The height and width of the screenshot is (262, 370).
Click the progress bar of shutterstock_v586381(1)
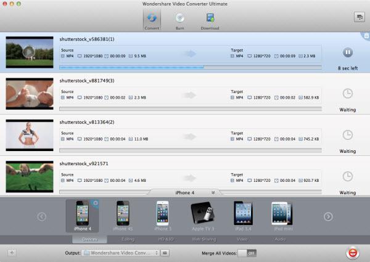click(x=191, y=67)
